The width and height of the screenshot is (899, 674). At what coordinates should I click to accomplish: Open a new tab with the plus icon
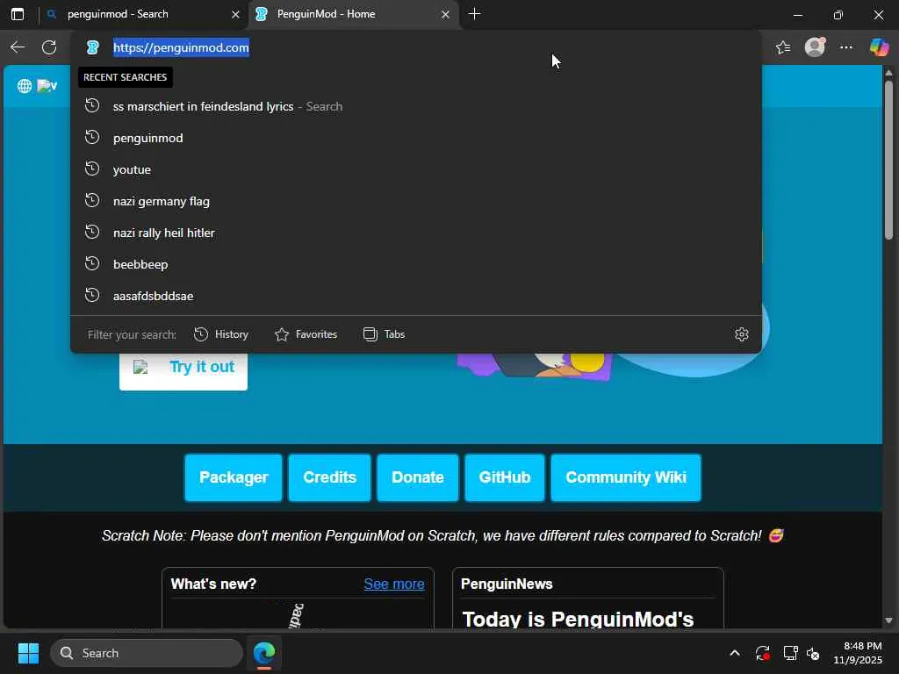point(474,14)
